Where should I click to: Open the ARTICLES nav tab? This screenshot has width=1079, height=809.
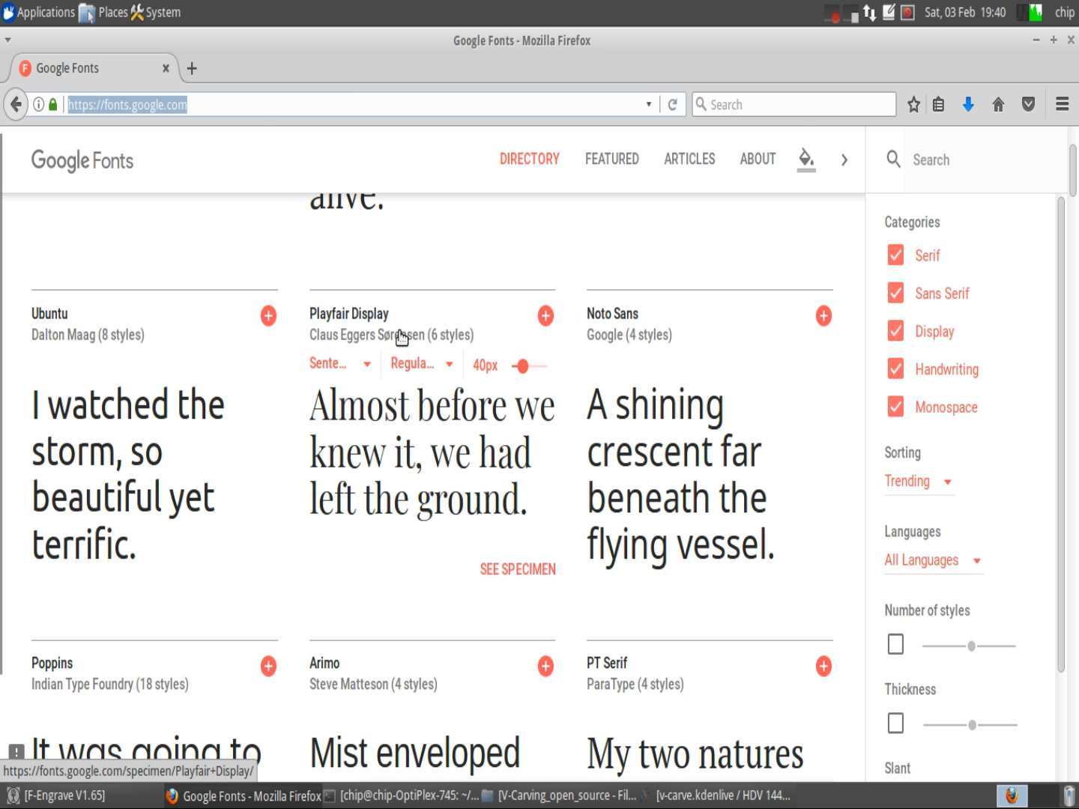pos(689,159)
